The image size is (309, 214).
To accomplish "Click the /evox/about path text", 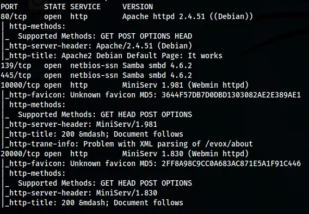I will coord(229,144).
